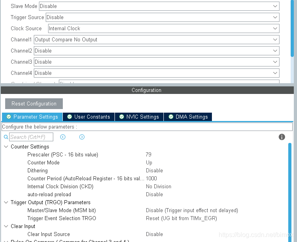Click the green check on DMA Settings
This screenshot has height=242, width=297.
171,117
